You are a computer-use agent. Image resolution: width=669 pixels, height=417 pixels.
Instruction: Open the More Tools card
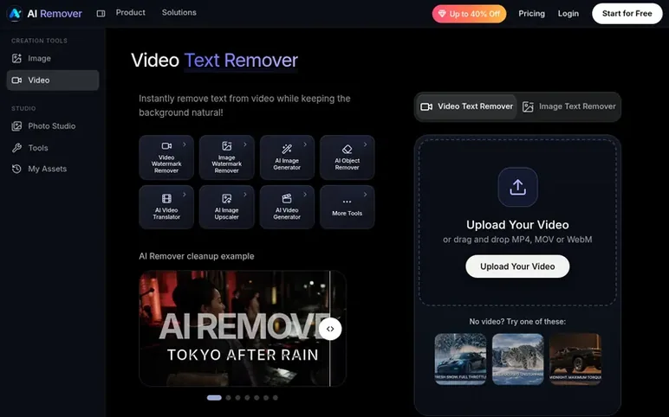(347, 207)
